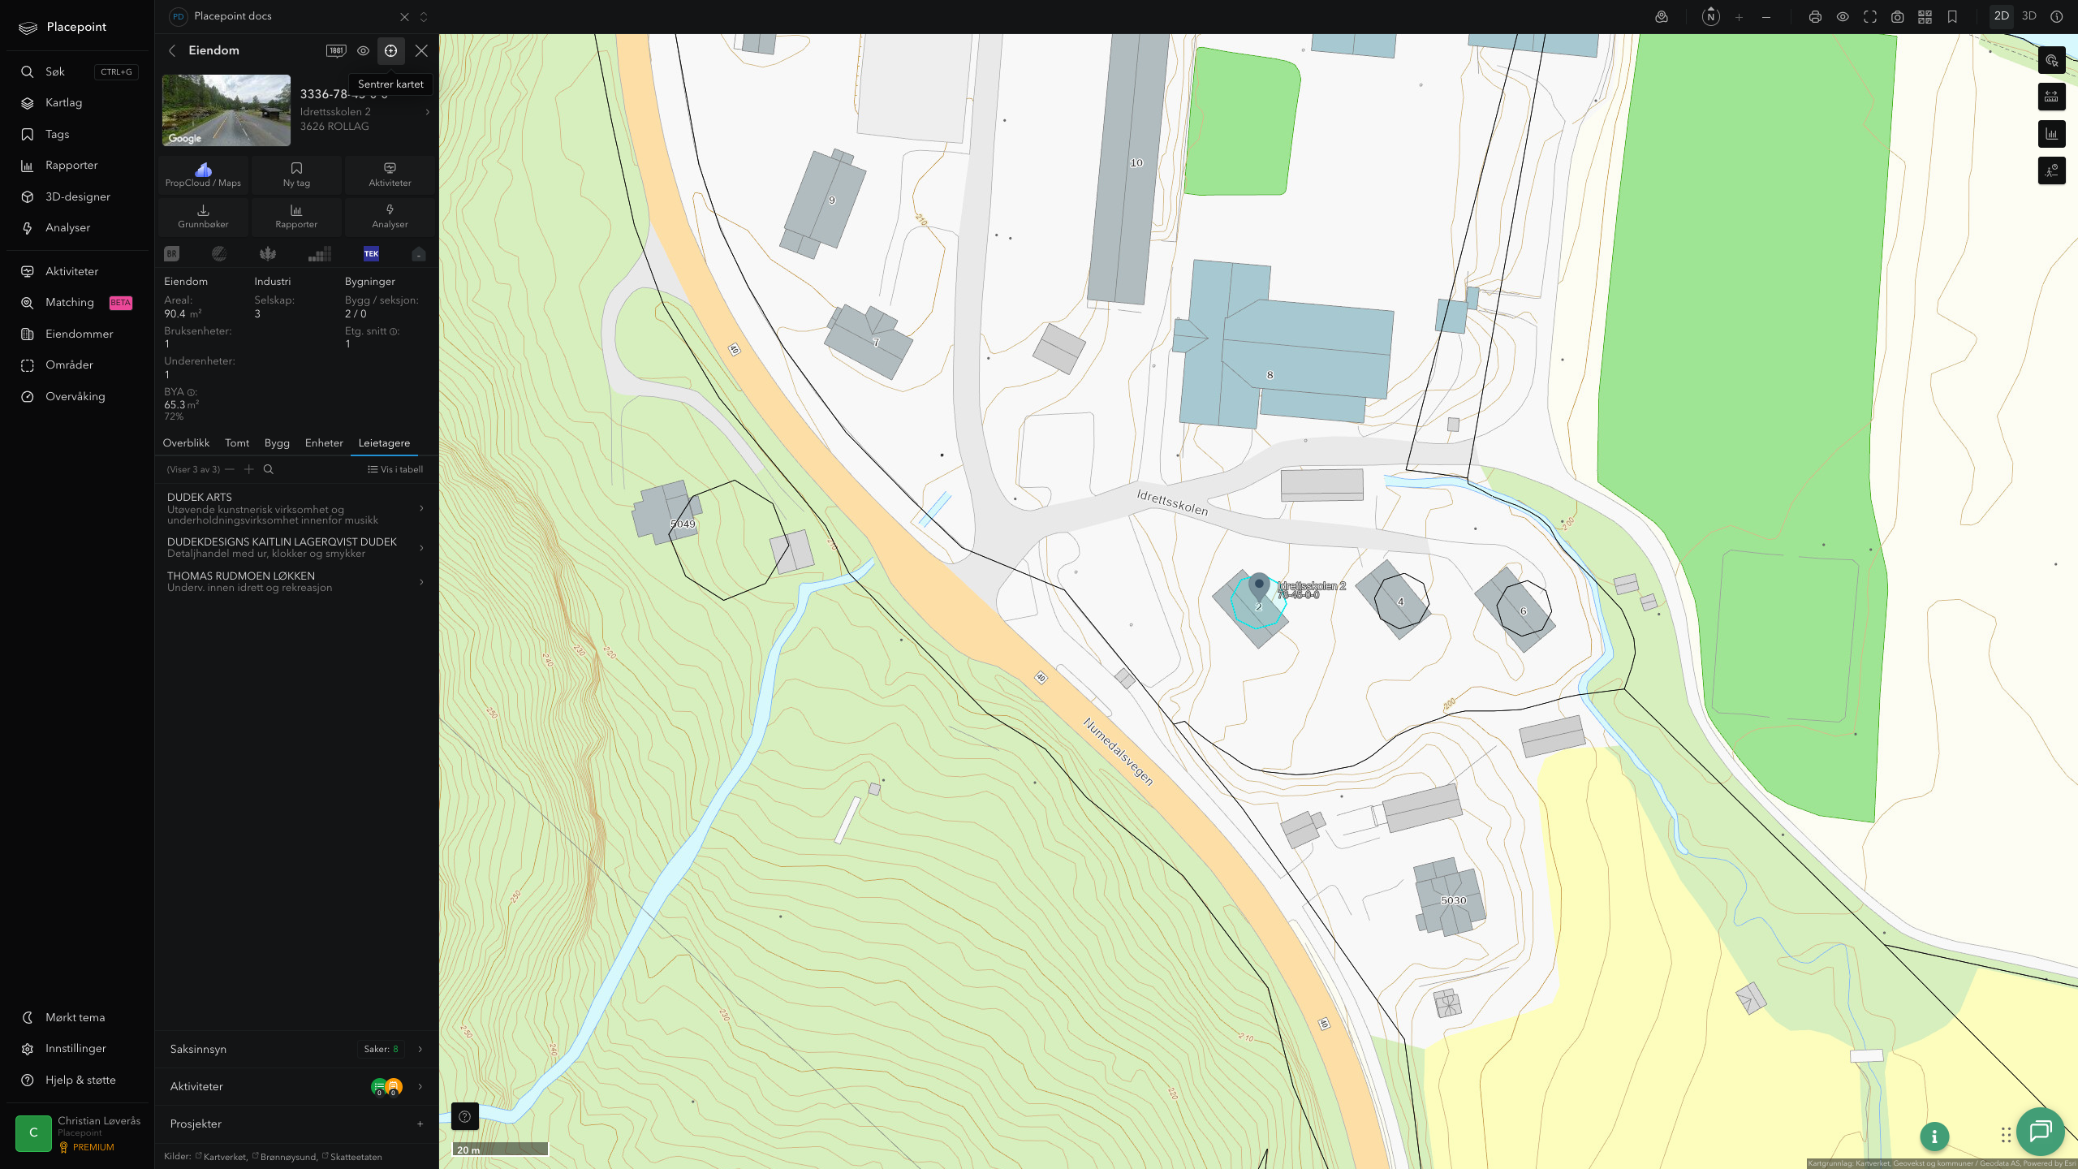Screen dimensions: 2078x1169
Task: Click the Google street view thumbnail
Action: [226, 110]
